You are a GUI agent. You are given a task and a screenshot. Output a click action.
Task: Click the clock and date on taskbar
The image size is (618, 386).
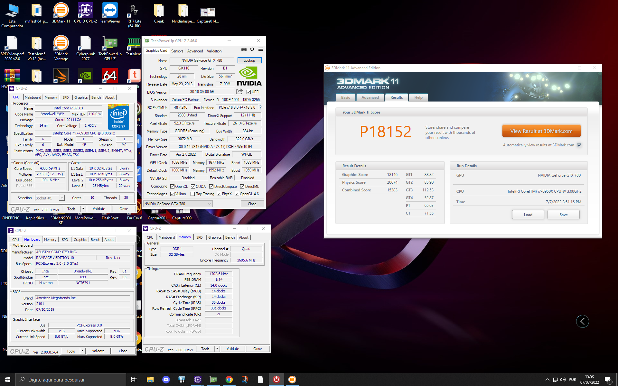point(589,380)
